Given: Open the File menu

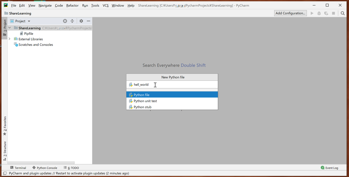Looking at the screenshot, I should click(x=13, y=6).
